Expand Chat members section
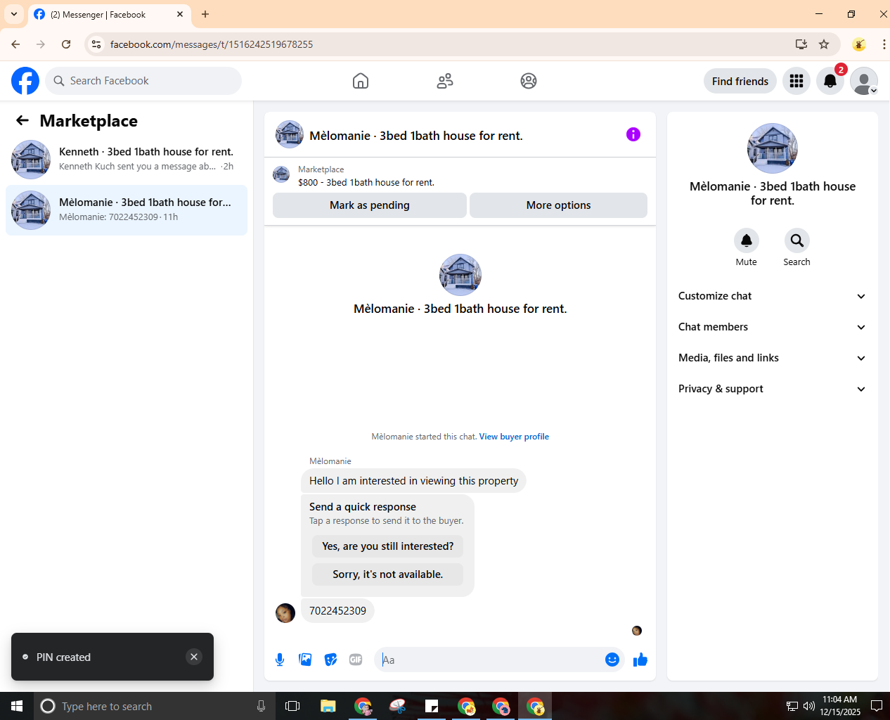 coord(772,327)
